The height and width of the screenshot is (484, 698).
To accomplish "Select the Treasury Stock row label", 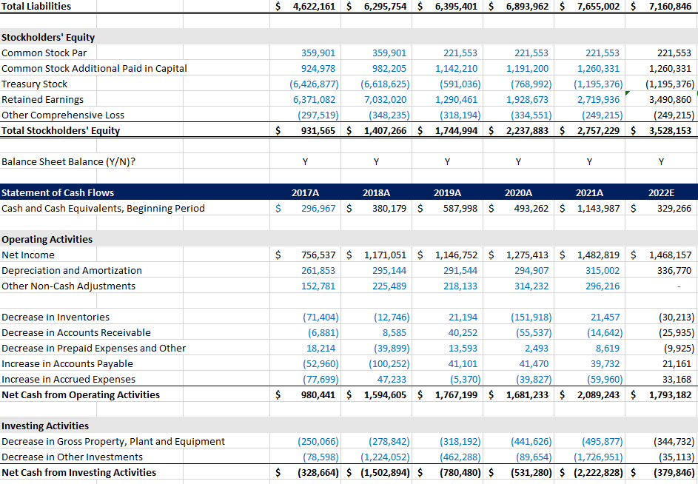I will click(x=34, y=84).
